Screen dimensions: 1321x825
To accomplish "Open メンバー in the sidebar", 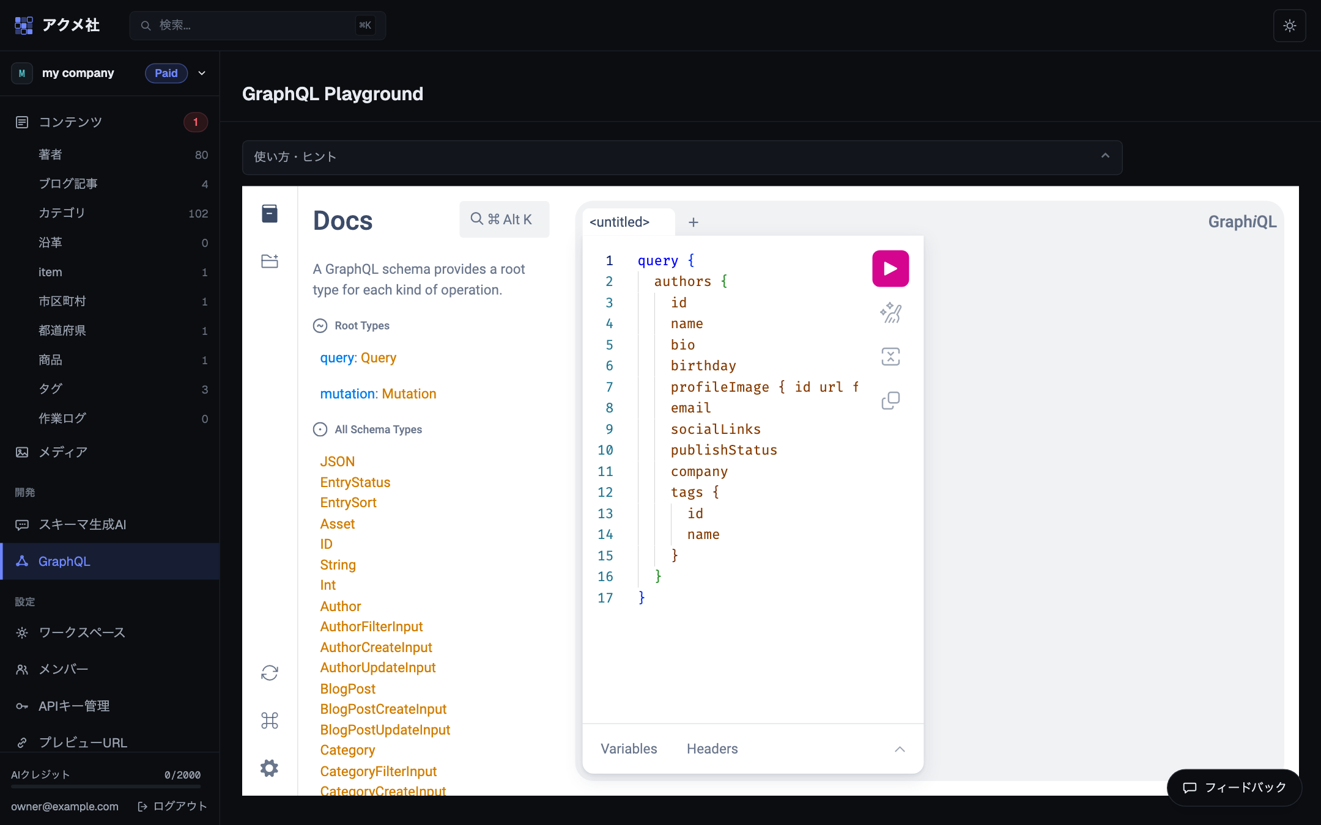I will pos(110,669).
